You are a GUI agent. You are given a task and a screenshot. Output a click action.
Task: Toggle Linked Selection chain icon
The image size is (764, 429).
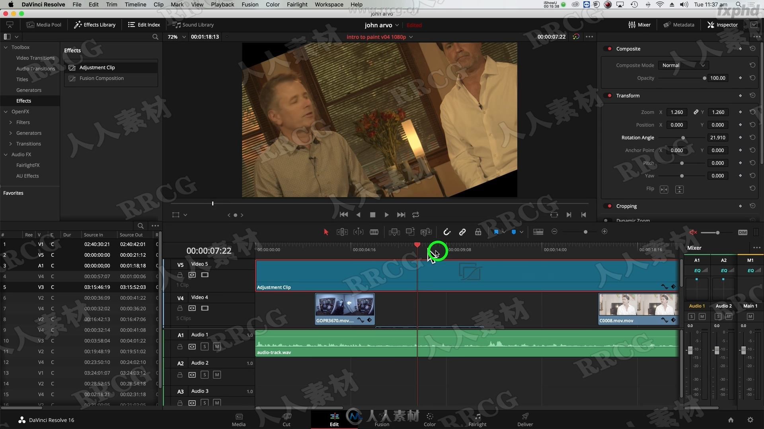(x=462, y=232)
